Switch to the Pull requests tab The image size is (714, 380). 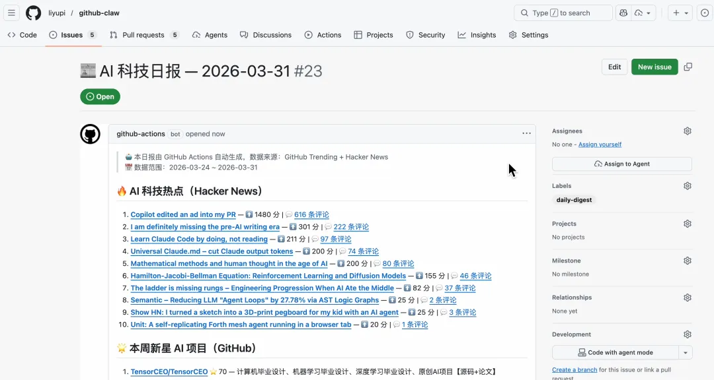coord(143,35)
